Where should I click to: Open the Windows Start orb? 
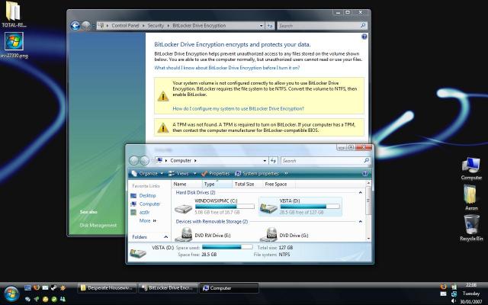coord(11,294)
